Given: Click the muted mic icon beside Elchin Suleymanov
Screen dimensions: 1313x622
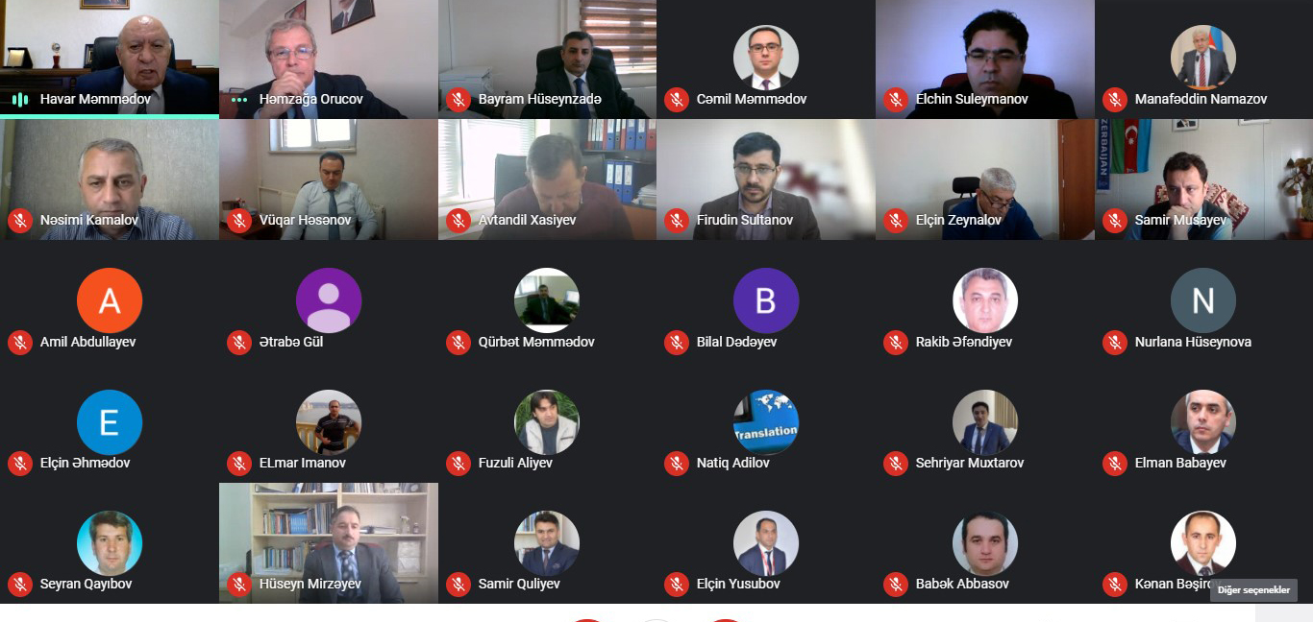Looking at the screenshot, I should point(896,99).
